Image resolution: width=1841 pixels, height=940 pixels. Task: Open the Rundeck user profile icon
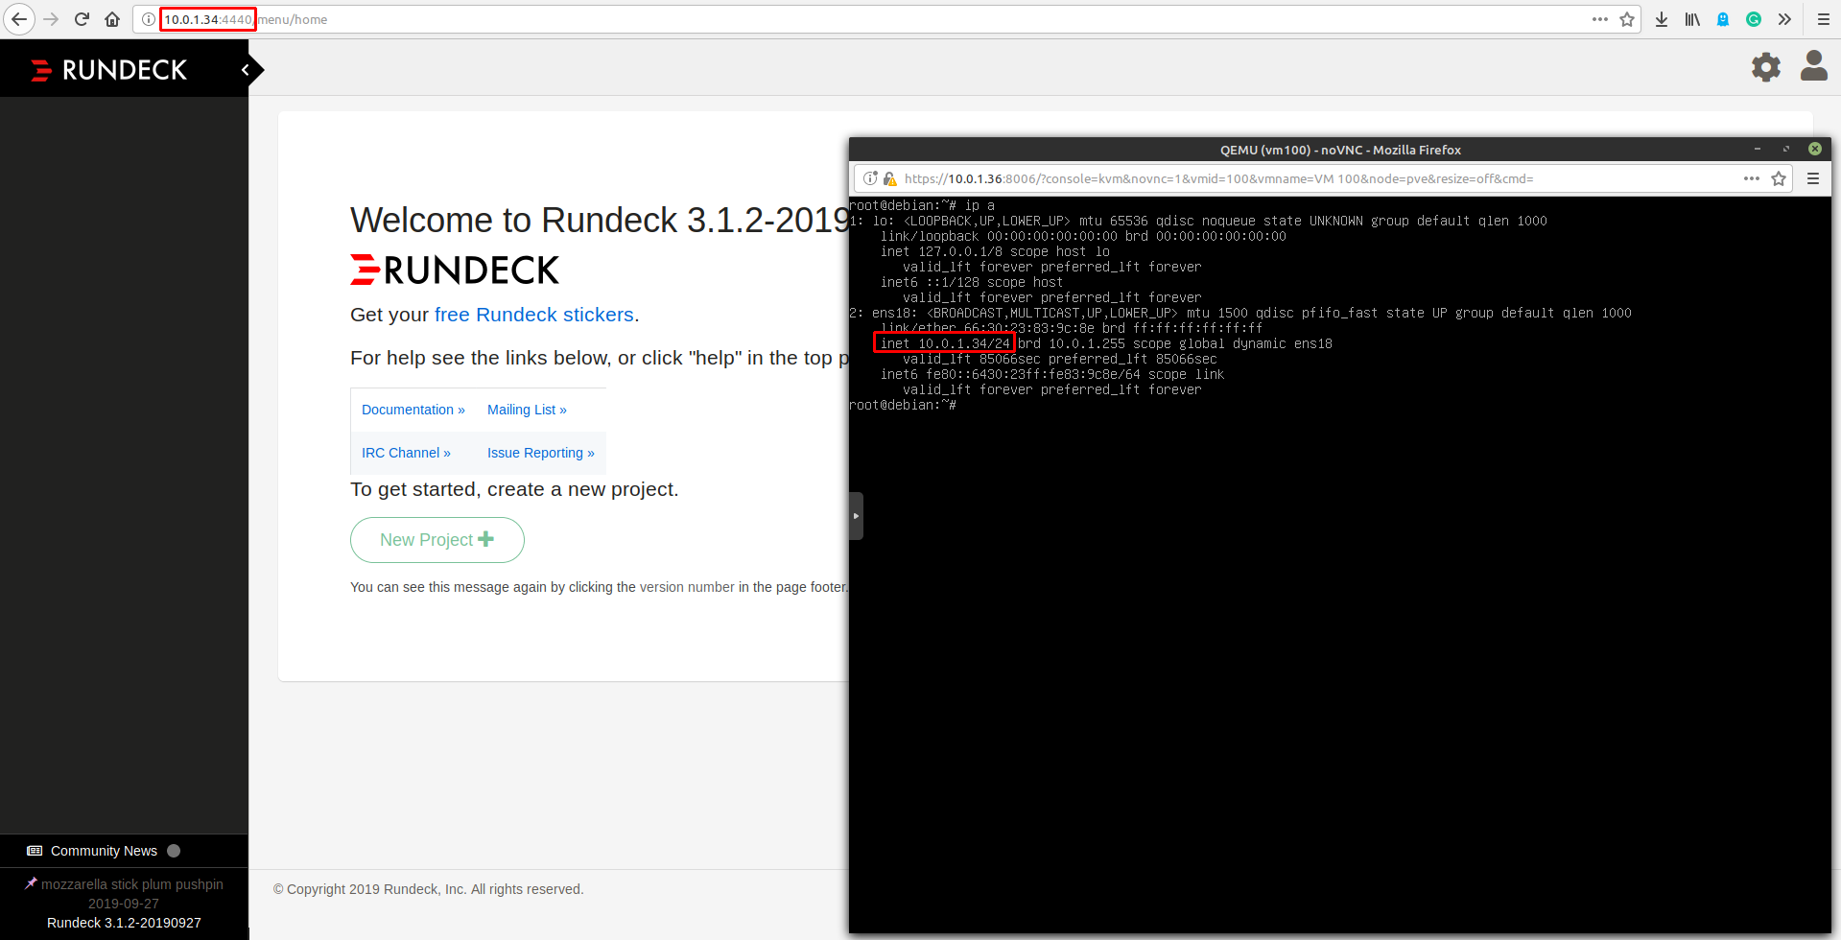(x=1814, y=67)
